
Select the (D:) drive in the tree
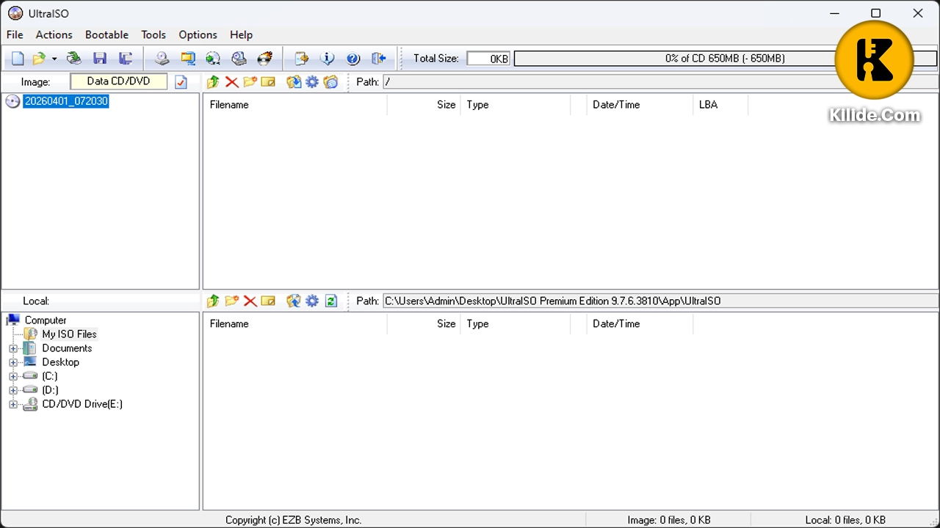50,390
